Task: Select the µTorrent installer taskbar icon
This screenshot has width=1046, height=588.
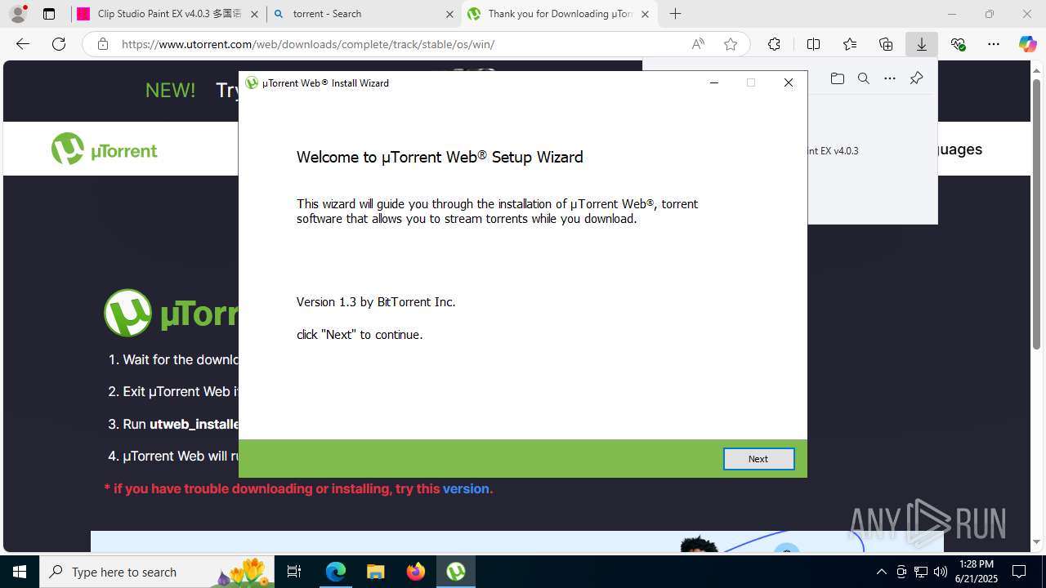Action: 456,572
